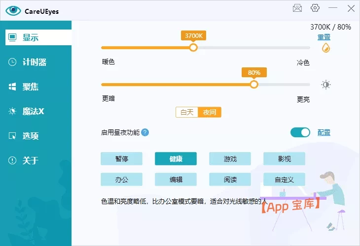Choose the 健康 health preset
The image size is (360, 246).
(176, 159)
